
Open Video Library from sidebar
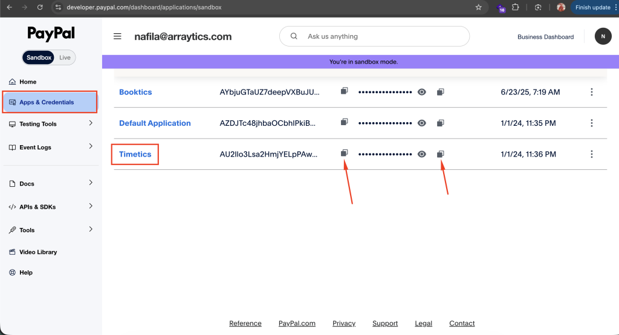click(38, 252)
